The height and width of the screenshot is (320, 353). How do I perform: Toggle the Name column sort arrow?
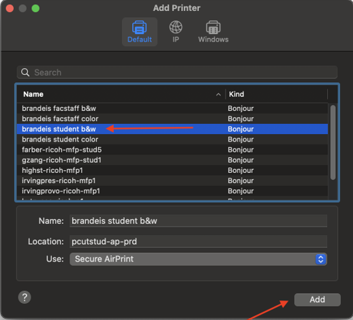coord(218,94)
